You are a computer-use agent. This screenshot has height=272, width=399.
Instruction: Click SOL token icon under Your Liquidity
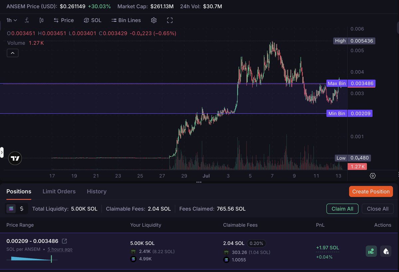133,259
